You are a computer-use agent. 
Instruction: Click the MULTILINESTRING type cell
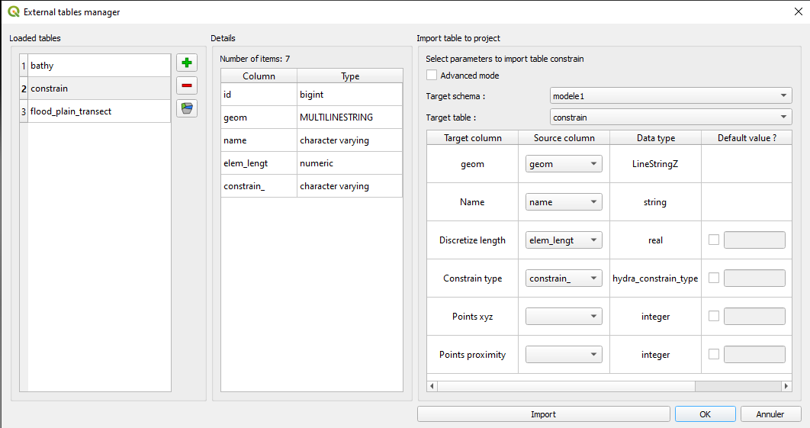350,117
